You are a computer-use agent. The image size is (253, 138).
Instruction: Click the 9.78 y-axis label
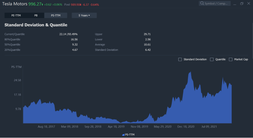pyautogui.click(x=18, y=109)
